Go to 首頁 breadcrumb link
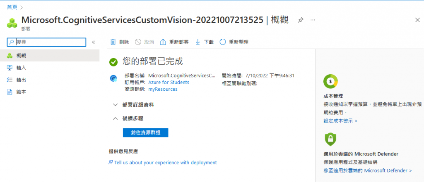The width and height of the screenshot is (424, 182). coord(12,7)
